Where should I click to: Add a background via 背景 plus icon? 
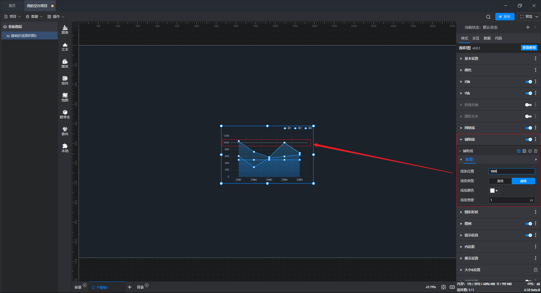(x=147, y=285)
